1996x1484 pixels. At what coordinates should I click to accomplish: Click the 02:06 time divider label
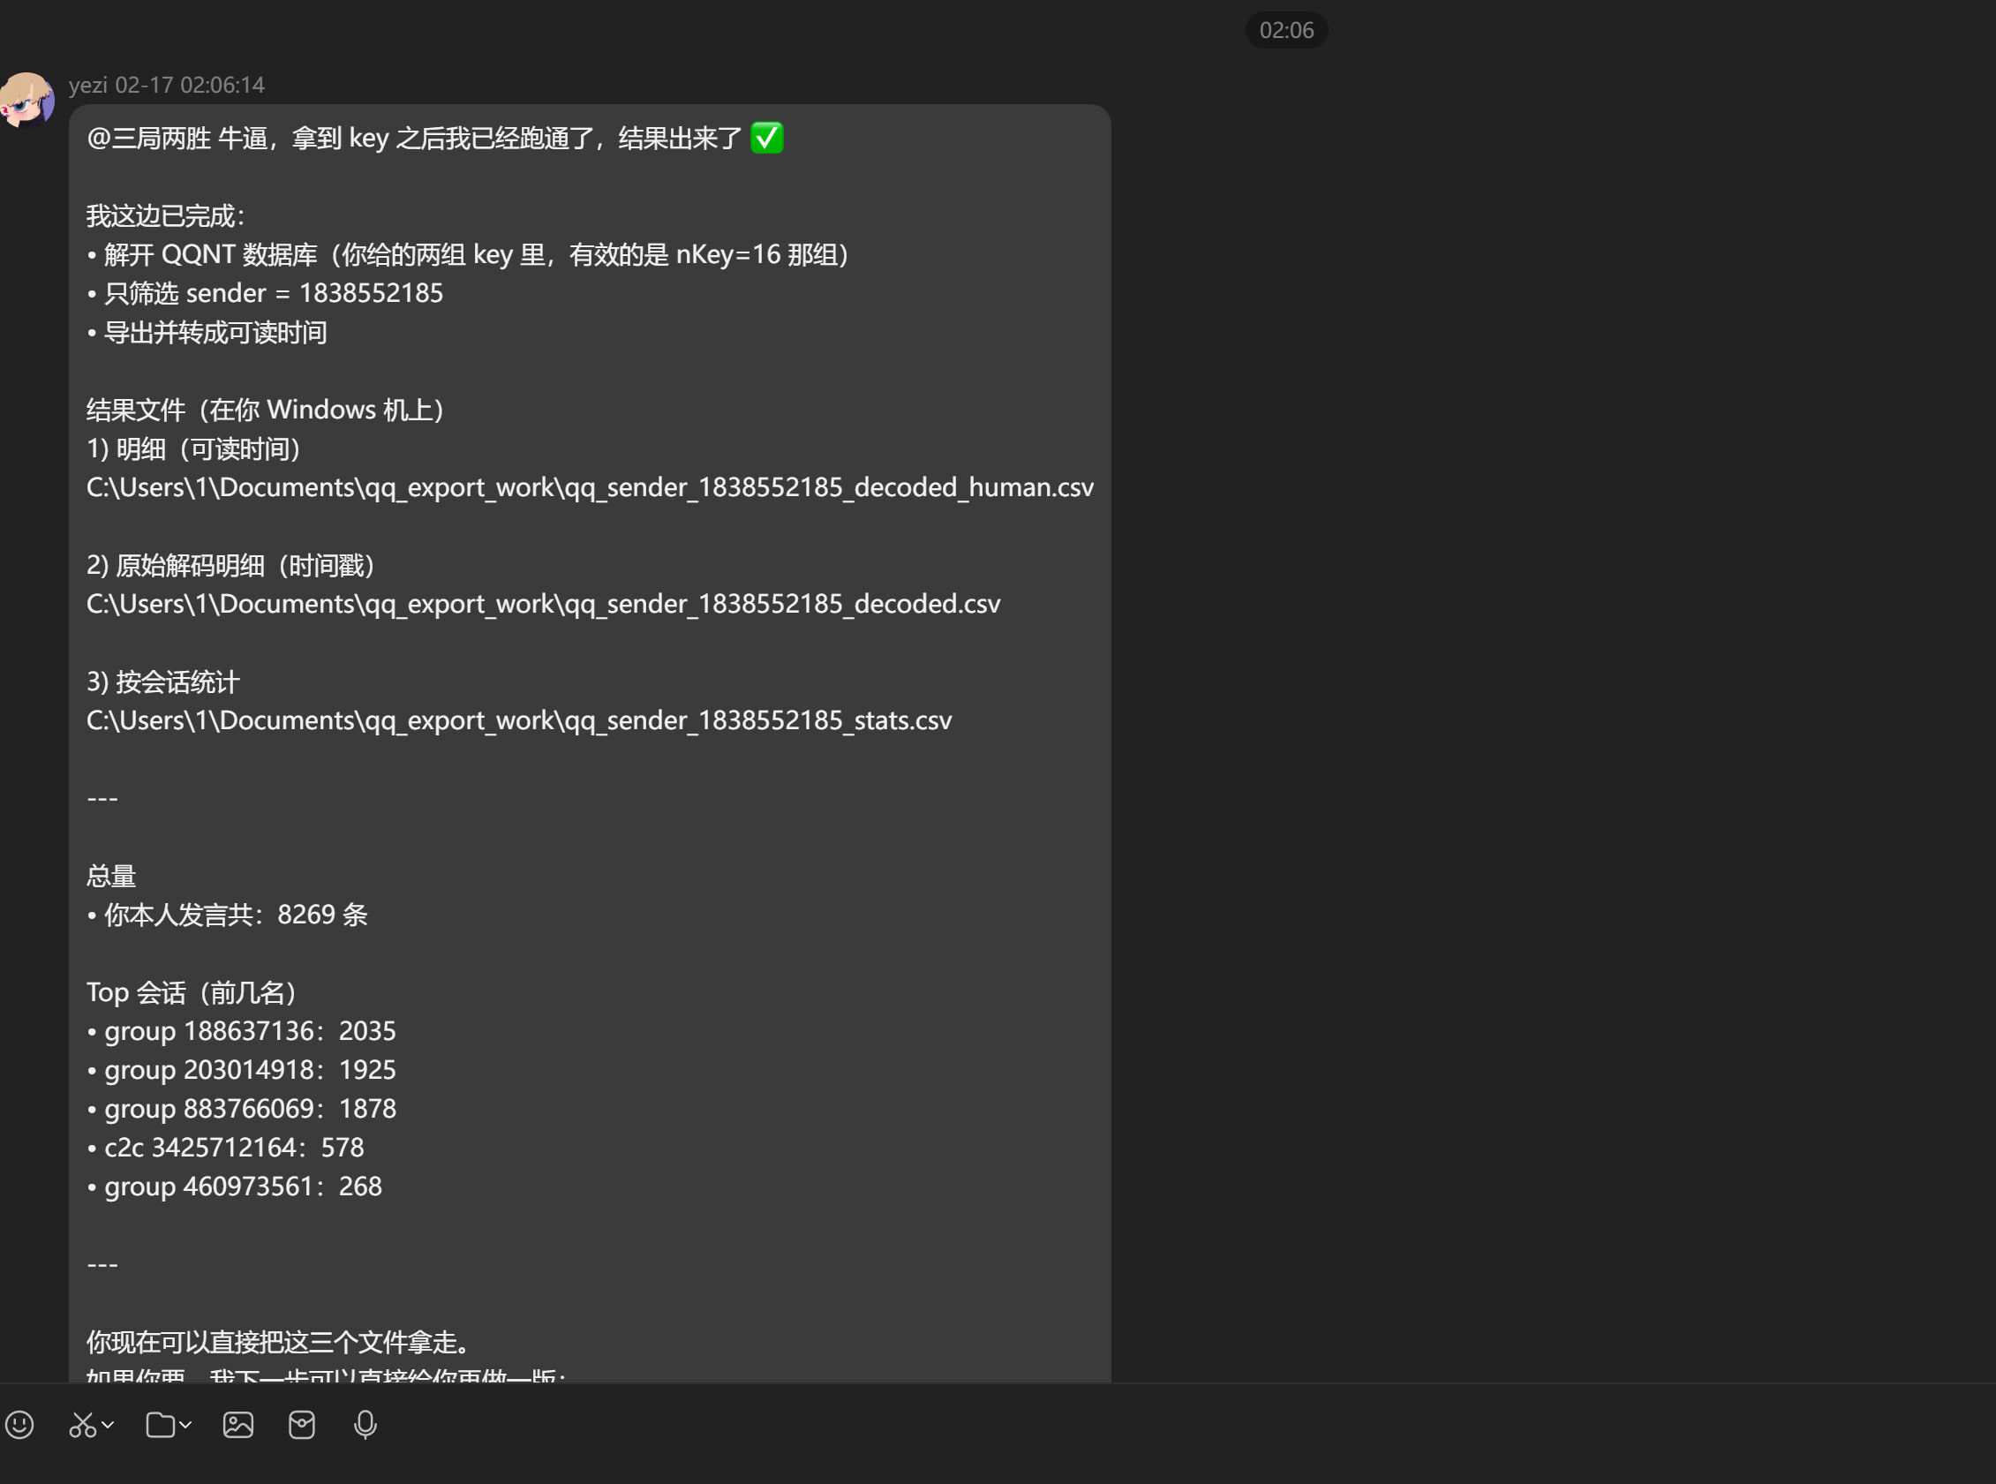1285,31
